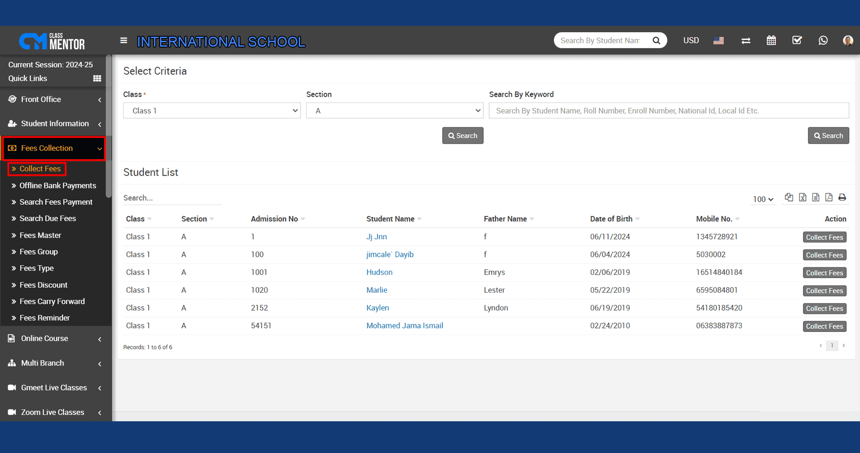
Task: Collect Fees for Hudson
Action: (824, 273)
